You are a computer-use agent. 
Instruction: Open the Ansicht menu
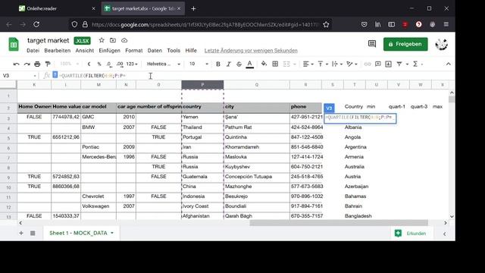(x=84, y=51)
